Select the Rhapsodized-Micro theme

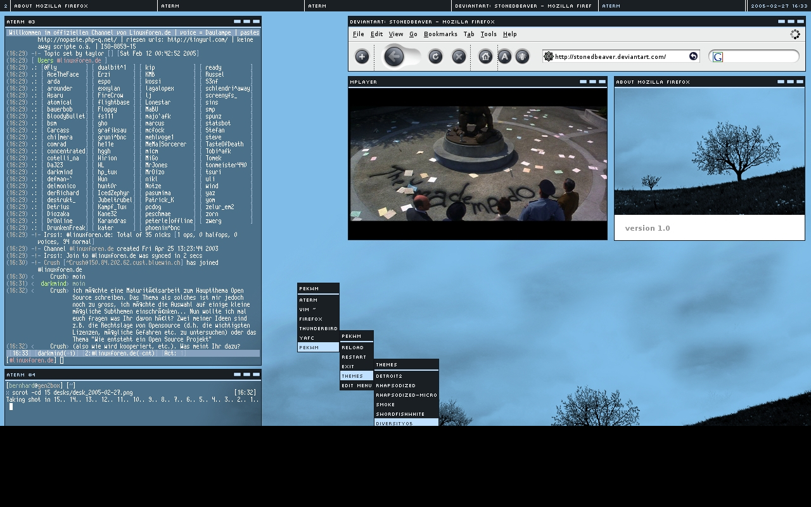[406, 395]
